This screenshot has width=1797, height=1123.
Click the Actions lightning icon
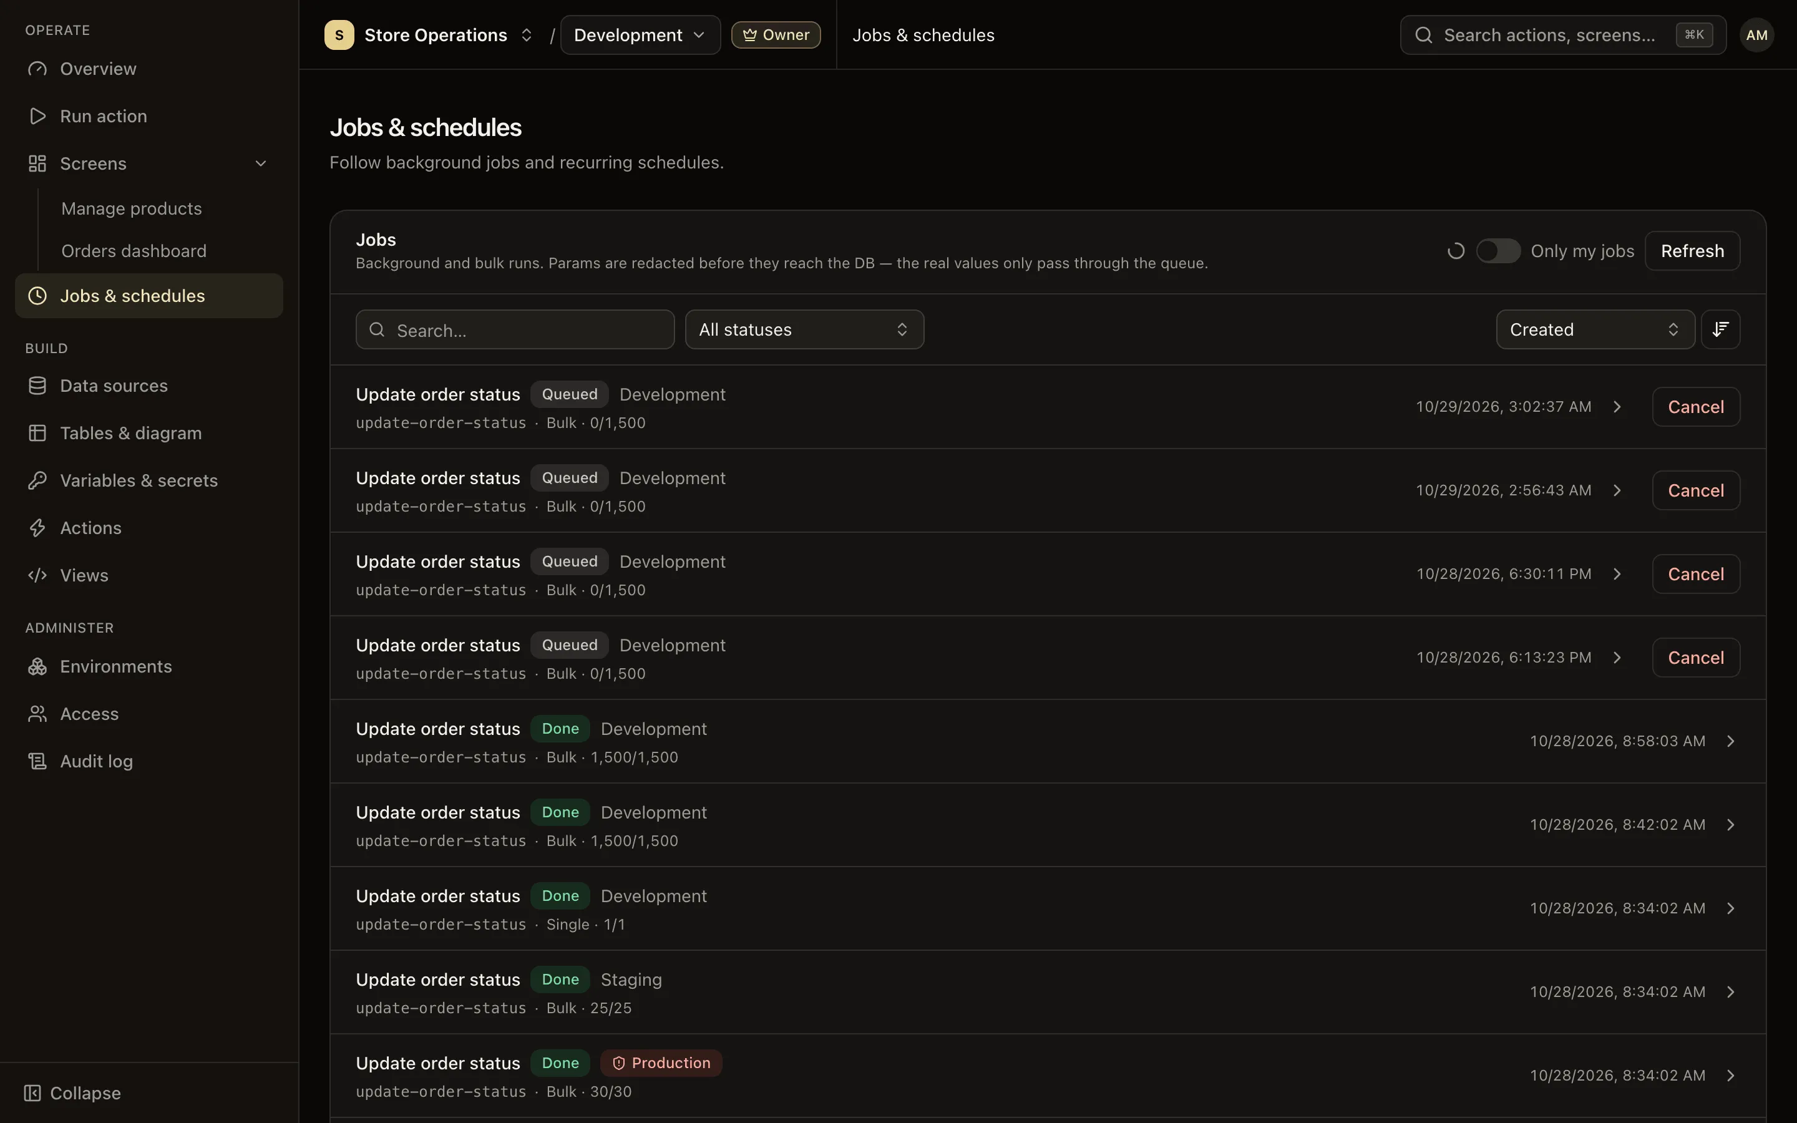[x=37, y=528]
